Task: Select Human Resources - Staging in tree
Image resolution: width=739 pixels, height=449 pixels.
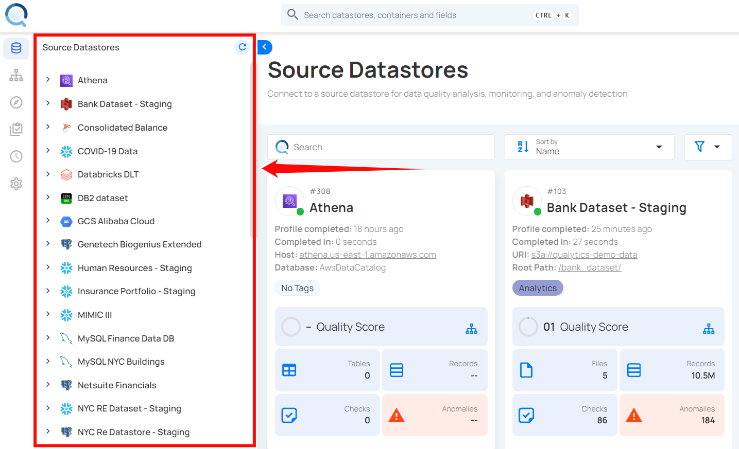Action: pos(135,268)
